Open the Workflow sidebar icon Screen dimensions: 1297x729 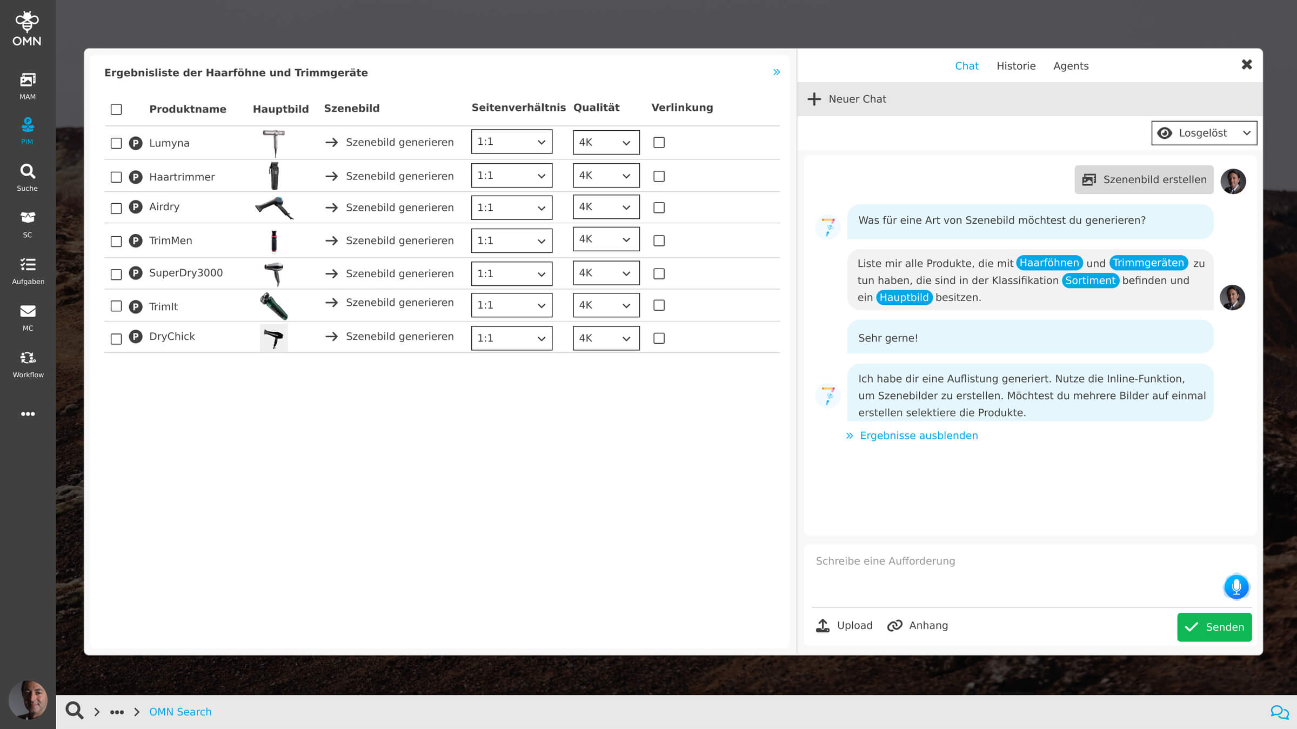tap(28, 364)
